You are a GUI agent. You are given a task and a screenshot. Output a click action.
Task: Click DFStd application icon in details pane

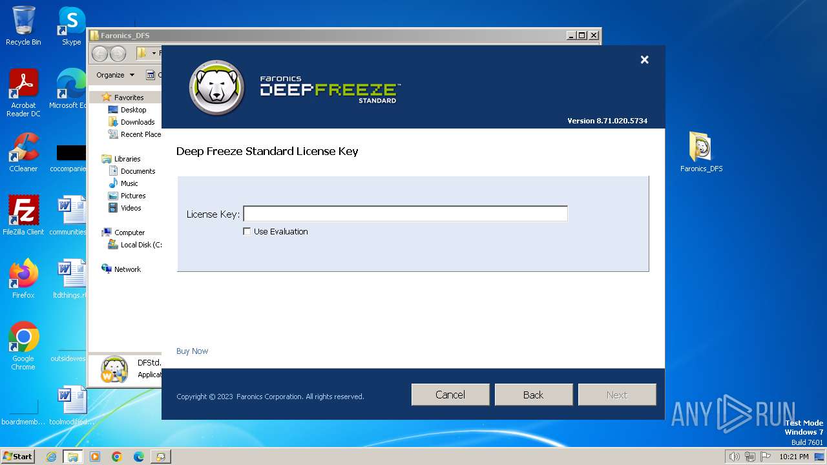click(x=115, y=369)
